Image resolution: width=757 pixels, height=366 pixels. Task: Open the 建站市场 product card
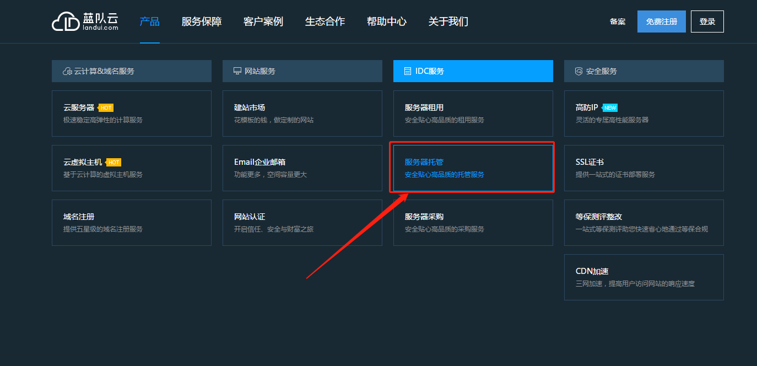pyautogui.click(x=302, y=114)
